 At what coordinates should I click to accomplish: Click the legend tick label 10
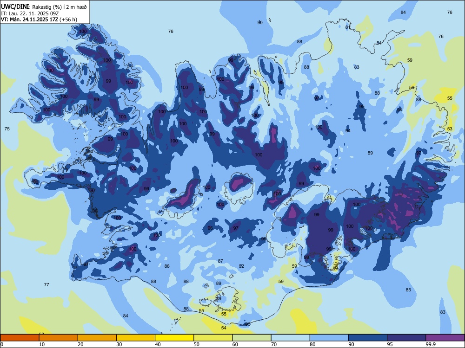[42, 344]
